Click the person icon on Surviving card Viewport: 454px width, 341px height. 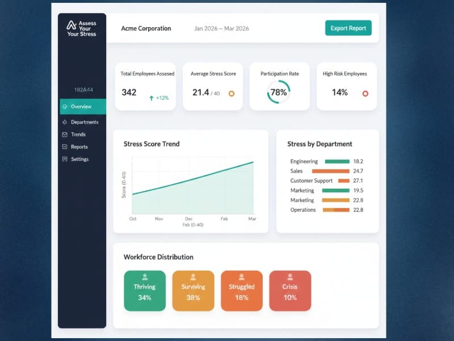coord(193,277)
